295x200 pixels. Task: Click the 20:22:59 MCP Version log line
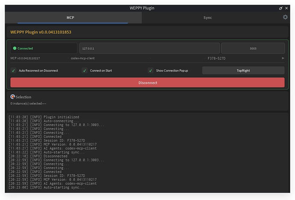click(x=53, y=180)
